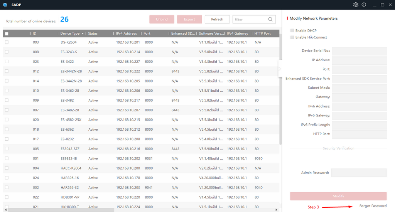The image size is (395, 212).
Task: Check the box for device DS-K2604
Action: point(7,42)
